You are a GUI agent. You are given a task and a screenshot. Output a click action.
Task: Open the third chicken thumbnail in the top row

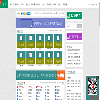(40, 41)
